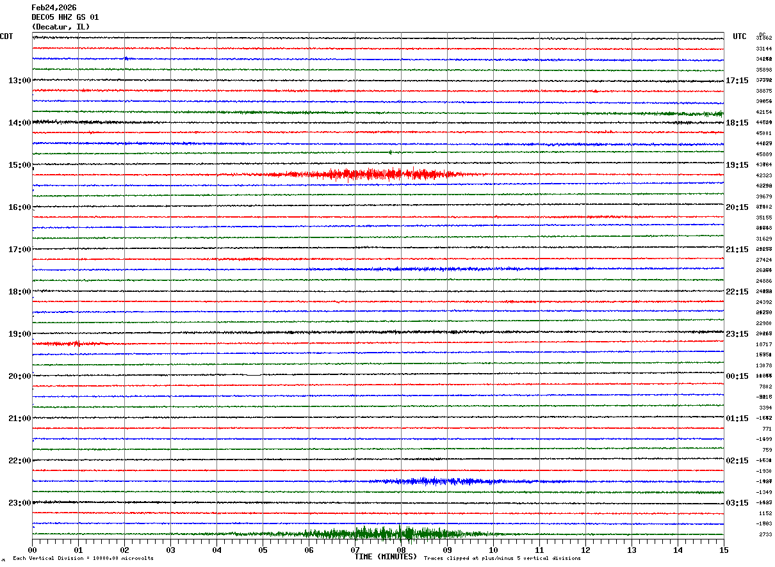This screenshot has width=775, height=567.
Task: Select the station ID 'DEC05 HHZ GS 01'
Action: tap(65, 17)
